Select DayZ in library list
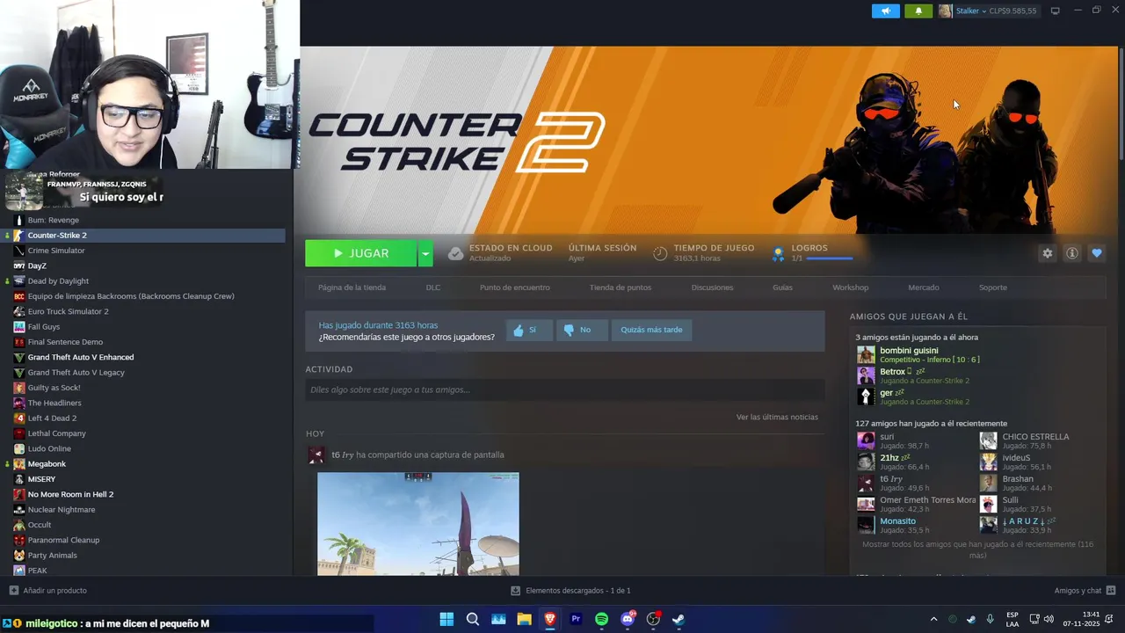 coord(37,266)
